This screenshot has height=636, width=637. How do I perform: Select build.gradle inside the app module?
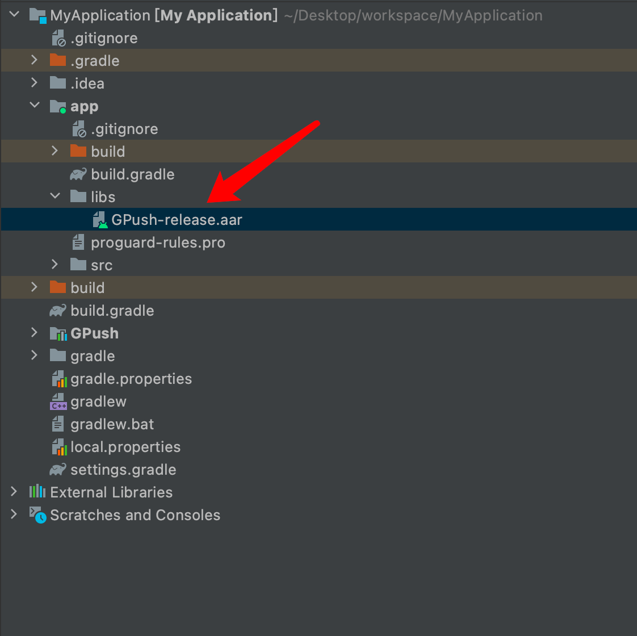(133, 175)
